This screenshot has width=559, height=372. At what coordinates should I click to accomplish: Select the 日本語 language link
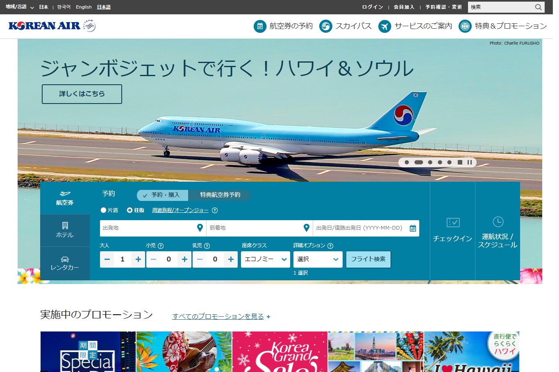point(104,7)
